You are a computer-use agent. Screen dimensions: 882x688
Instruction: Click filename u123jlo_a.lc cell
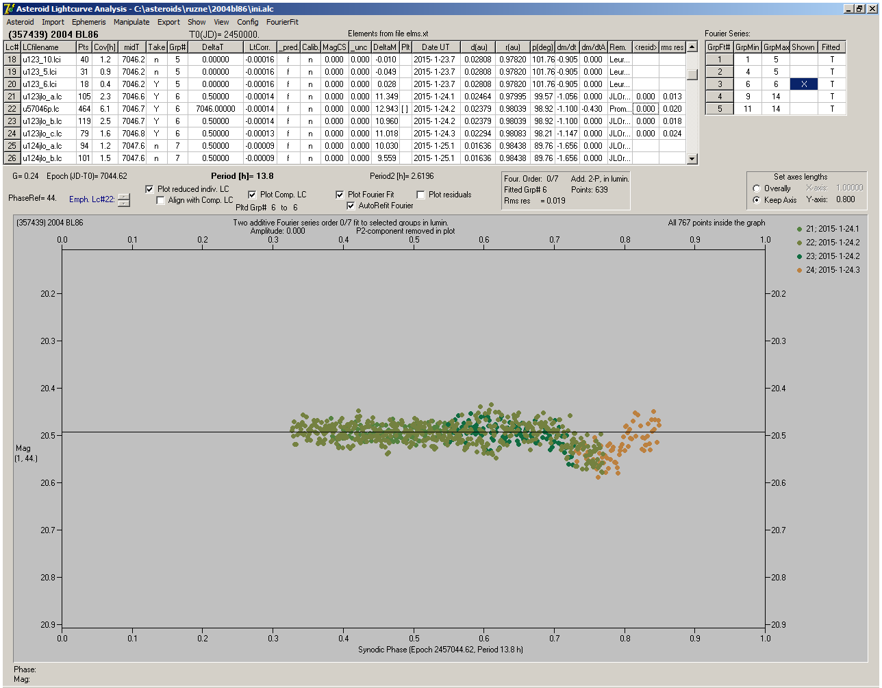click(x=48, y=97)
